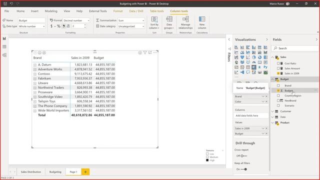Apply currency format dollar icon
Viewport: 320px width, 180px height.
coord(51,26)
